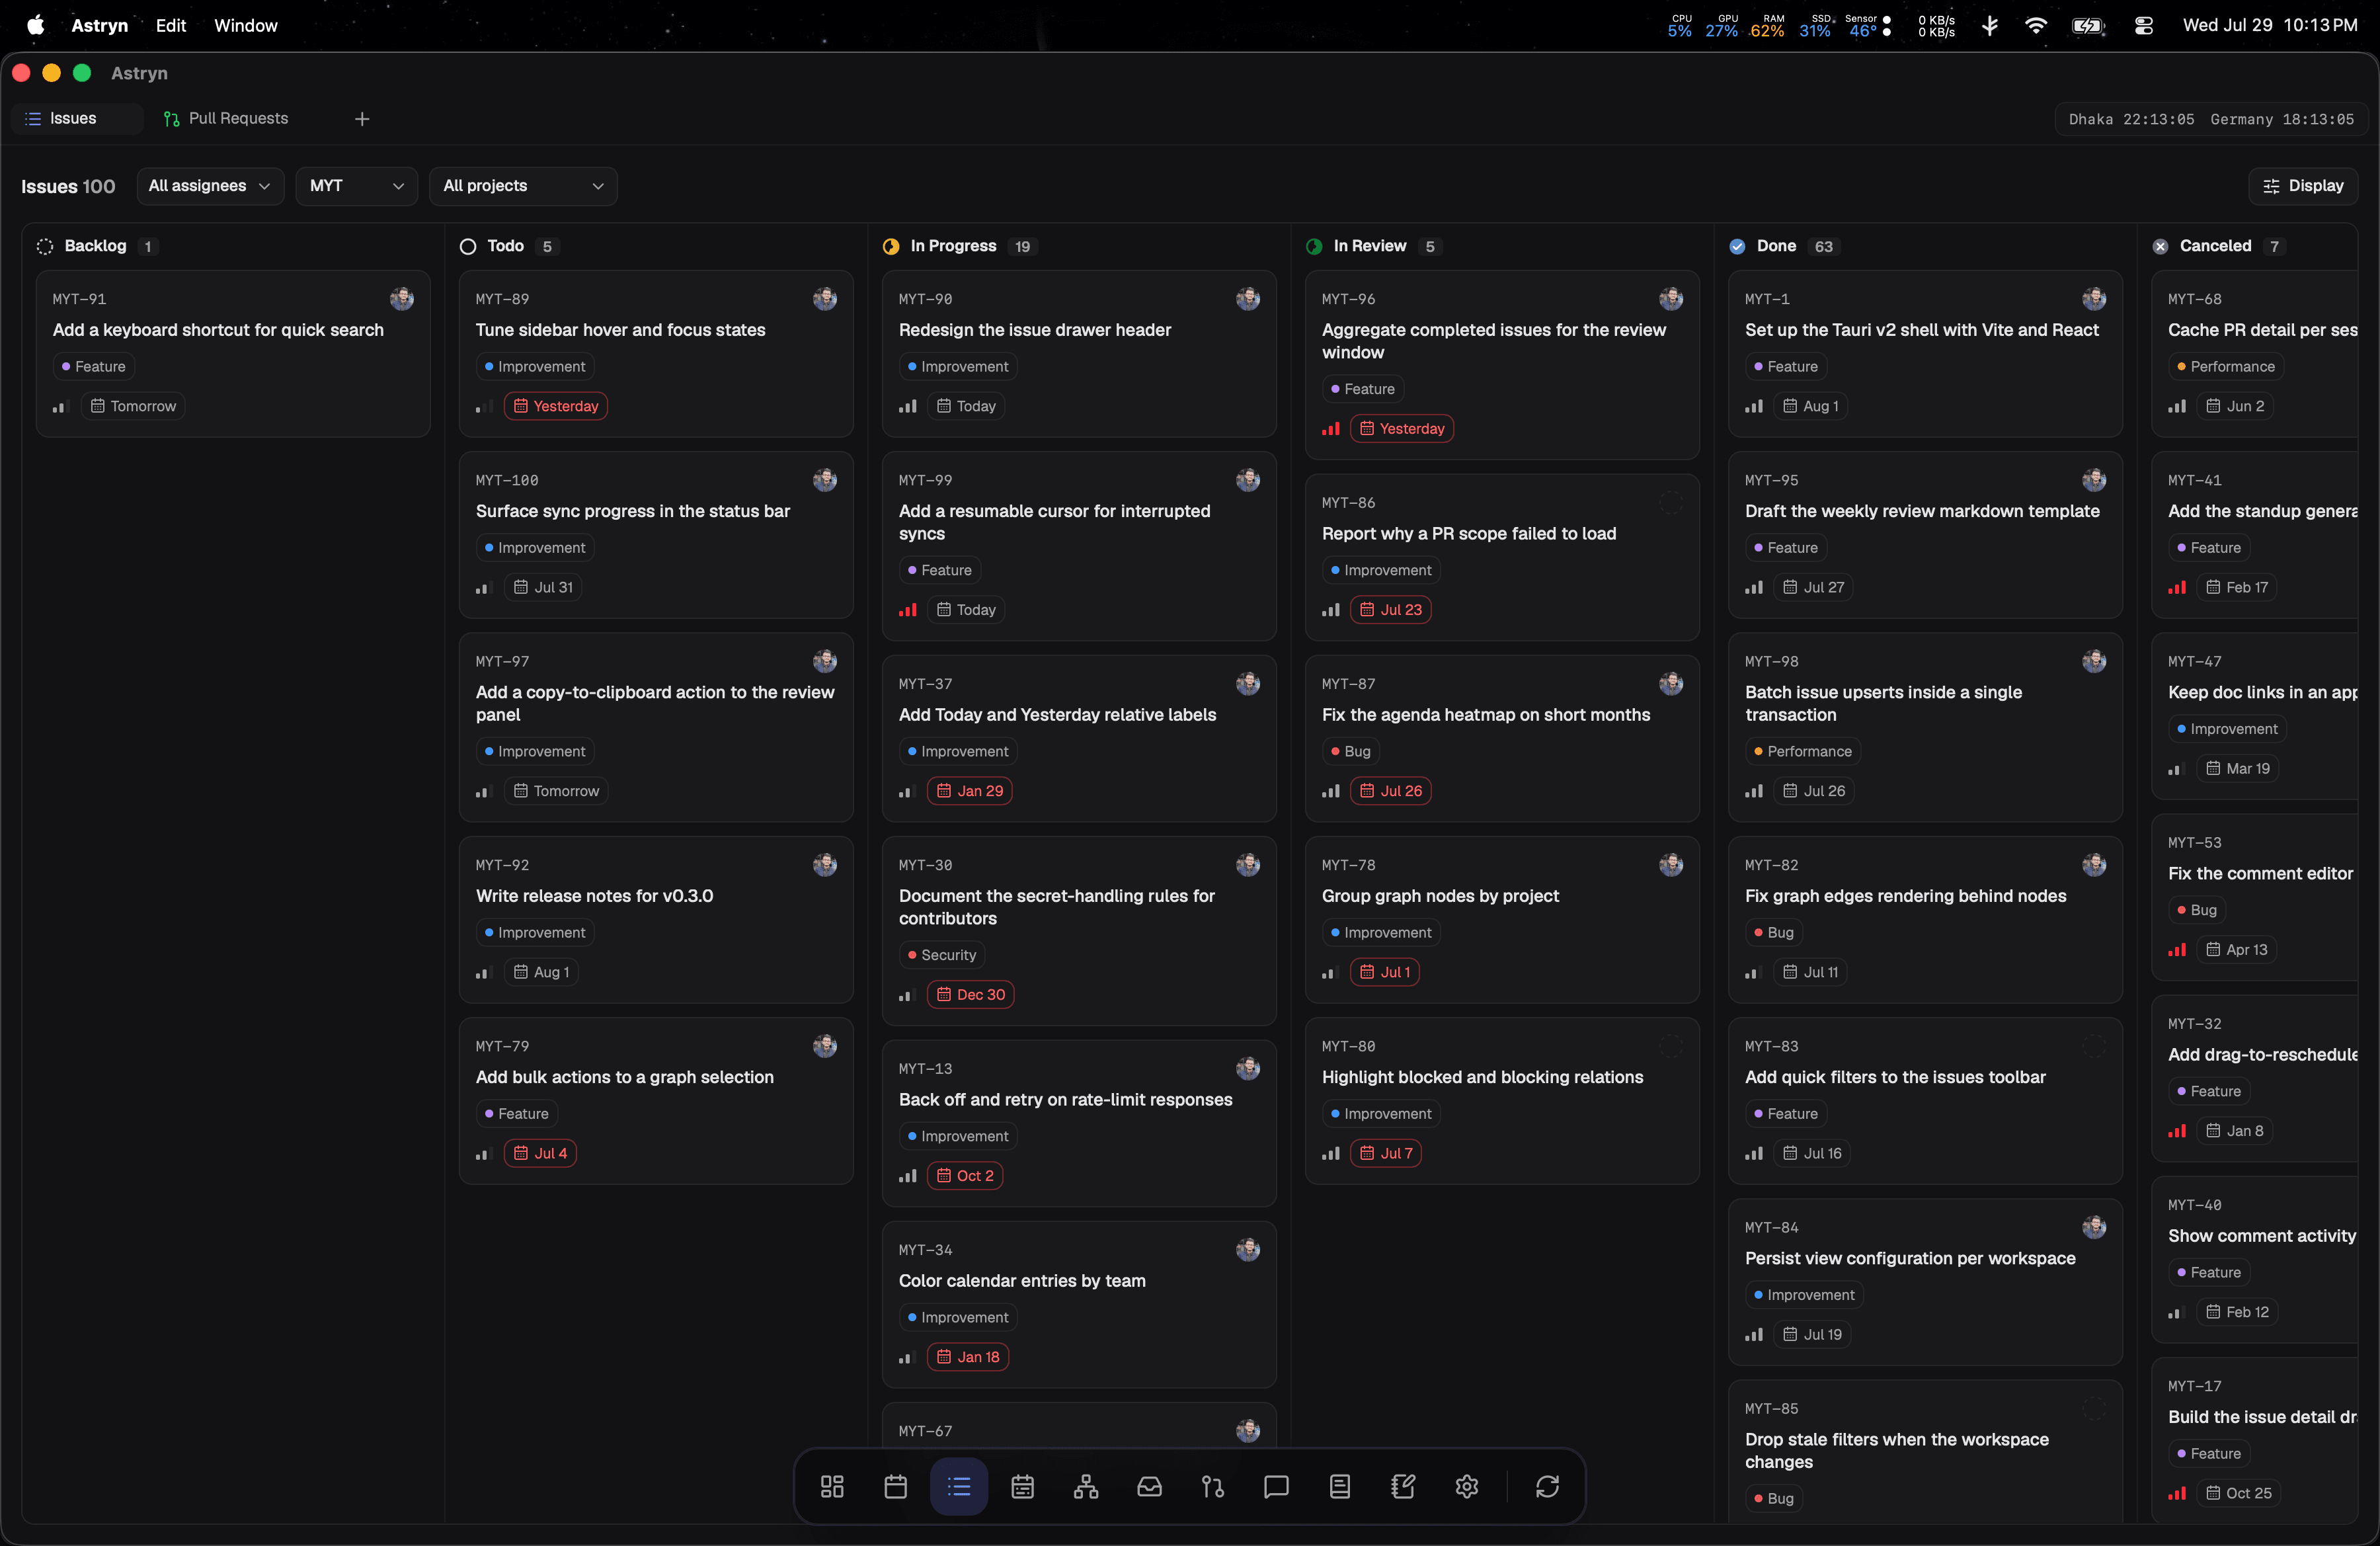The height and width of the screenshot is (1546, 2380).
Task: Click the plus icon to add tab
Action: [x=362, y=119]
